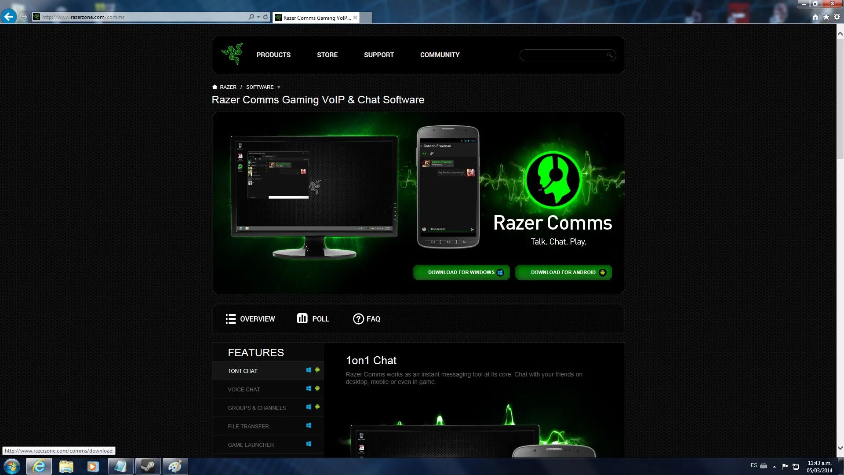Image resolution: width=844 pixels, height=475 pixels.
Task: Switch to the VOICE CHAT feature tab
Action: [x=244, y=389]
